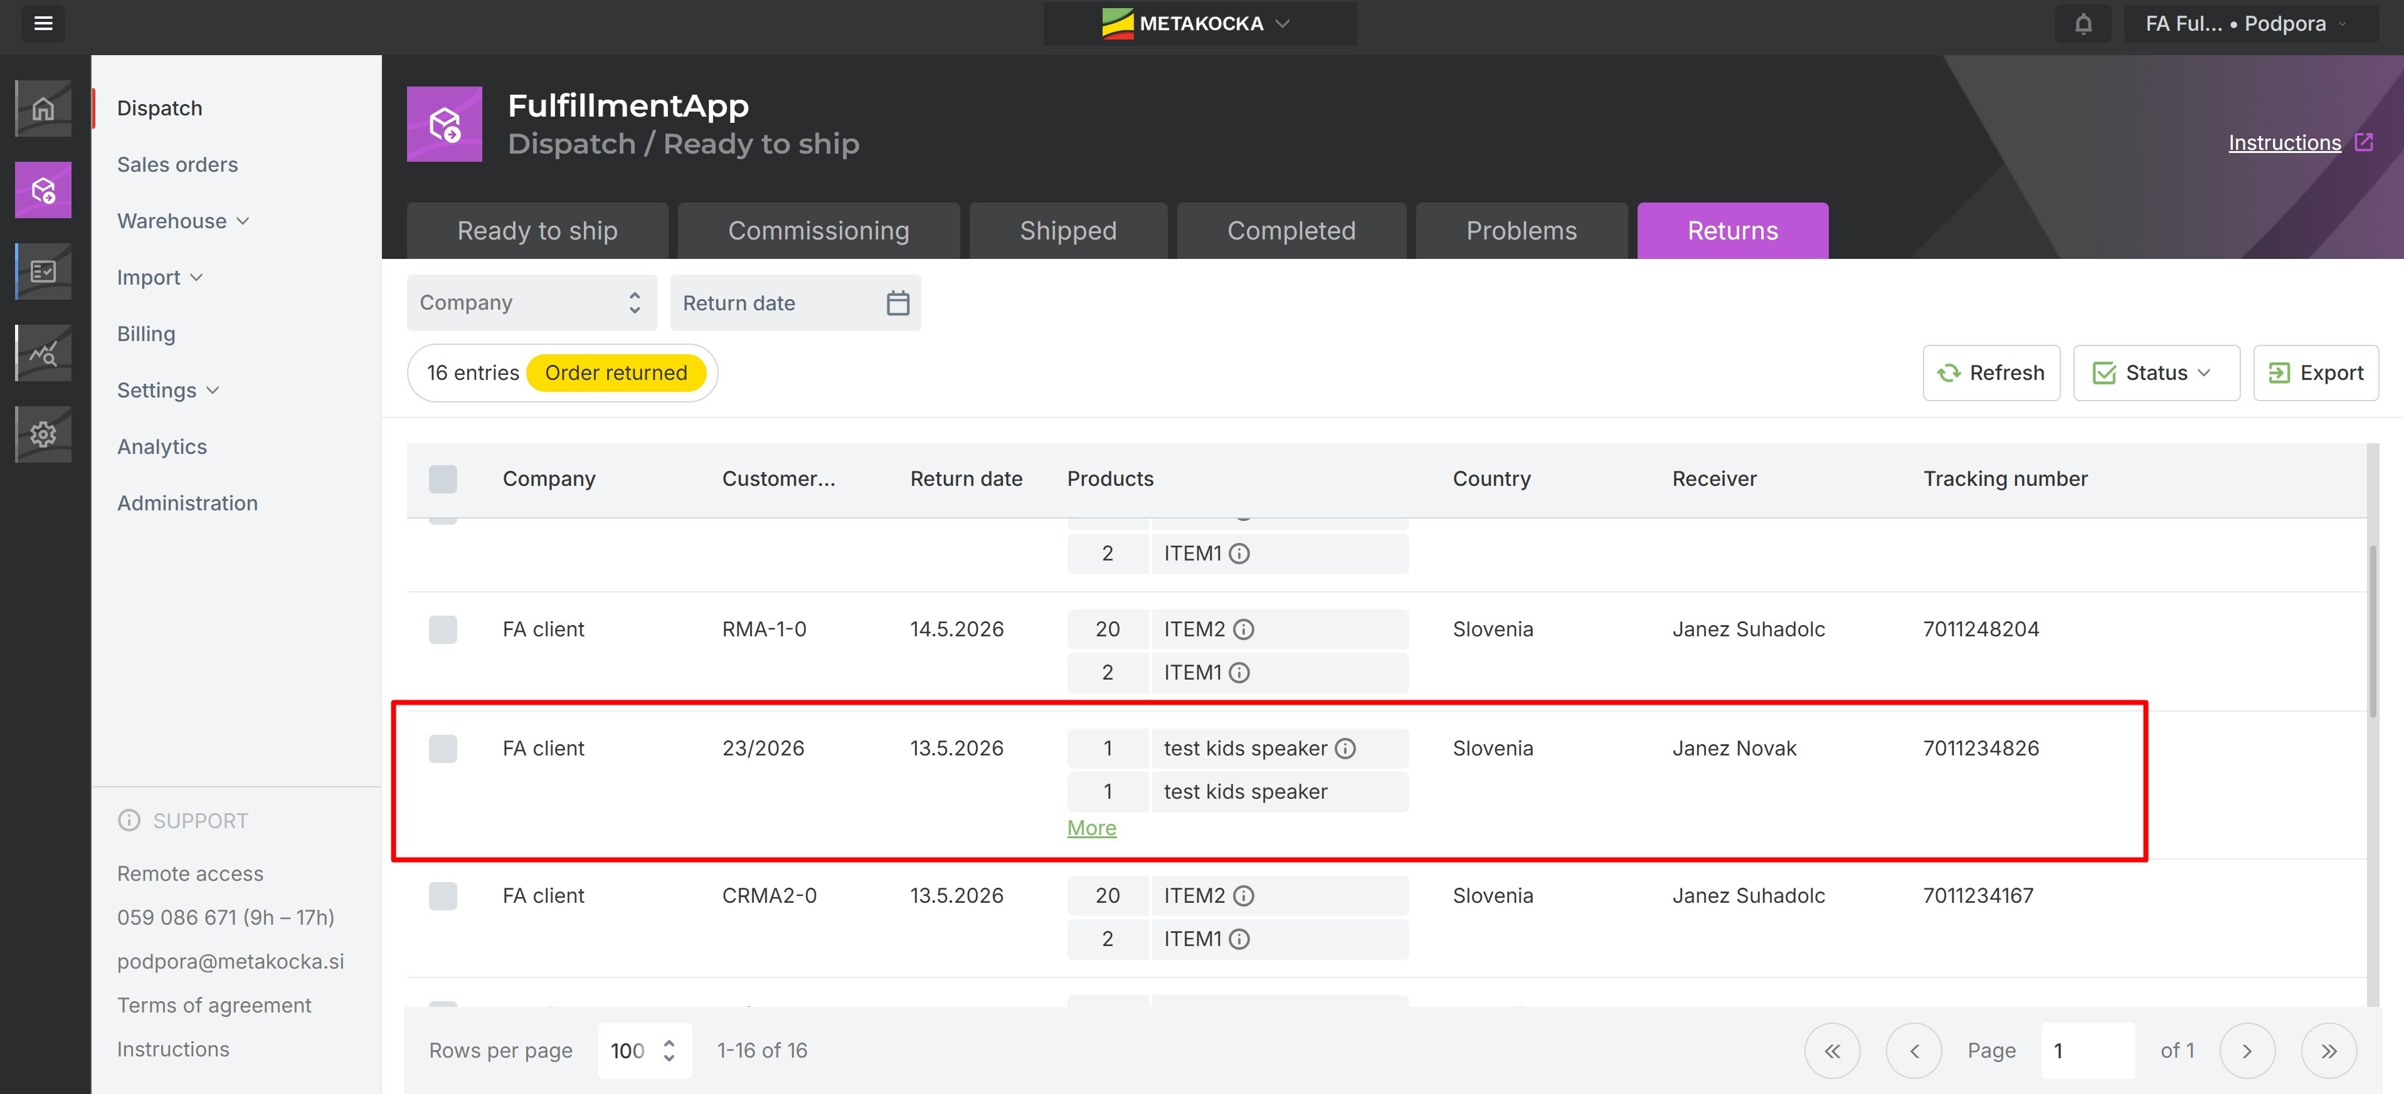
Task: Expand the Settings menu
Action: (168, 390)
